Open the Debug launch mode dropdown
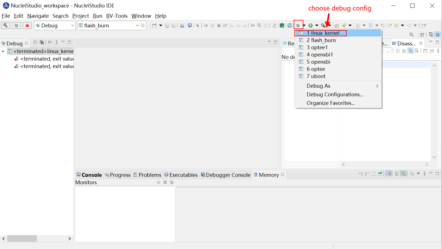Screen dimensions: 442x249 pyautogui.click(x=72, y=25)
